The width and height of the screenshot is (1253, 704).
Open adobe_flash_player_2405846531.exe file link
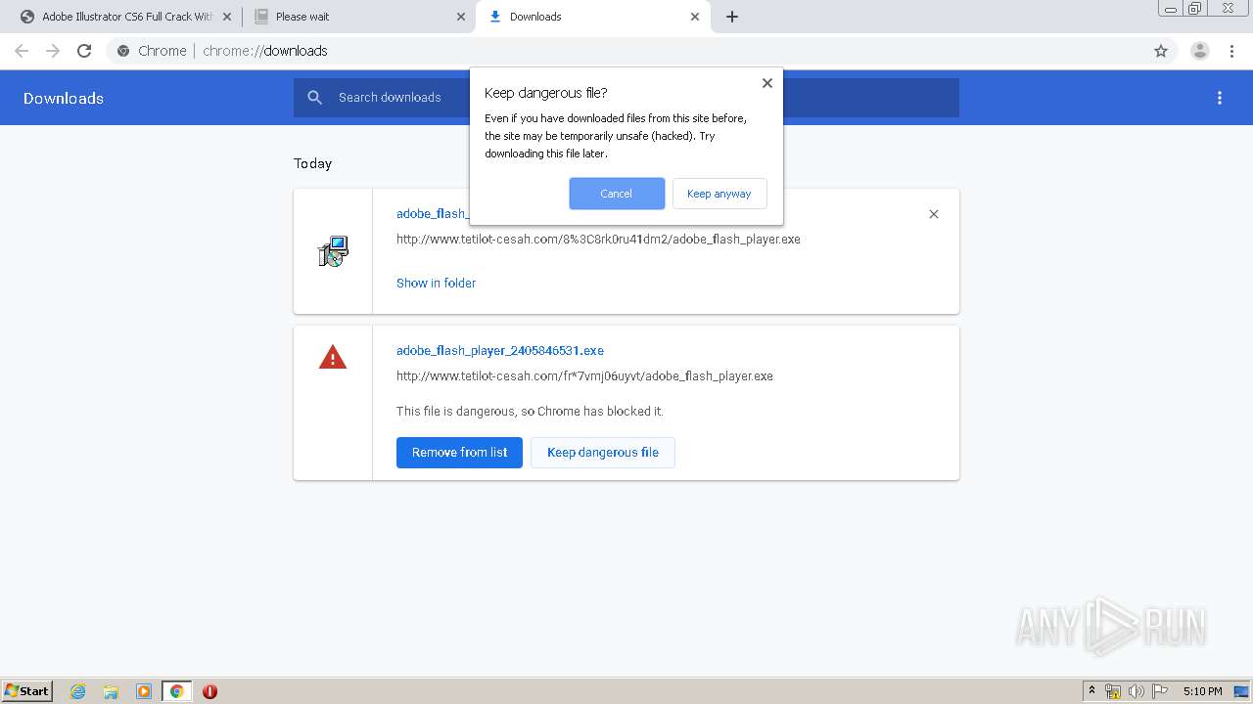[x=500, y=350]
